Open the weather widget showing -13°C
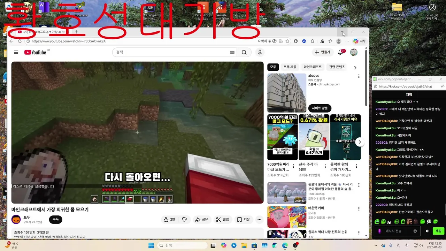 click(11, 245)
